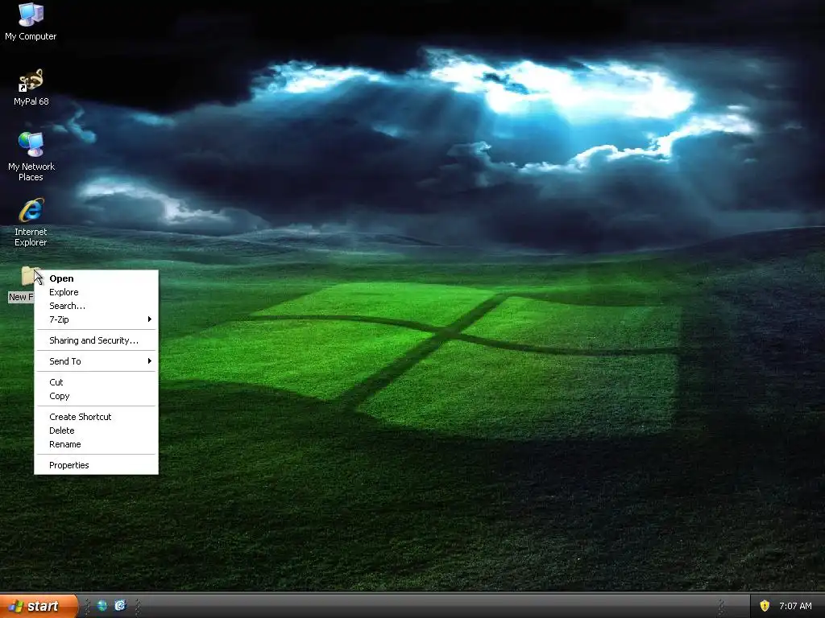Choose Open from the context menu
The width and height of the screenshot is (825, 618).
97,278
